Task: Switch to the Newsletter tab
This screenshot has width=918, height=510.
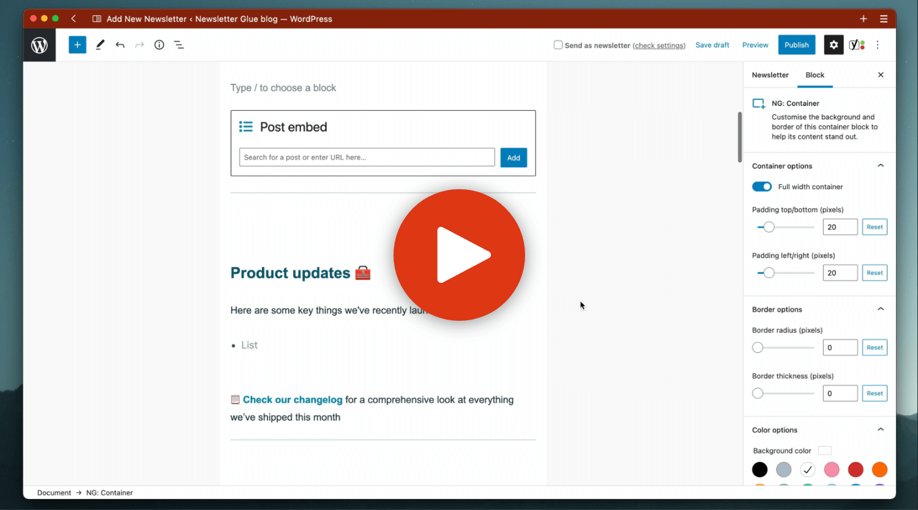Action: coord(770,75)
